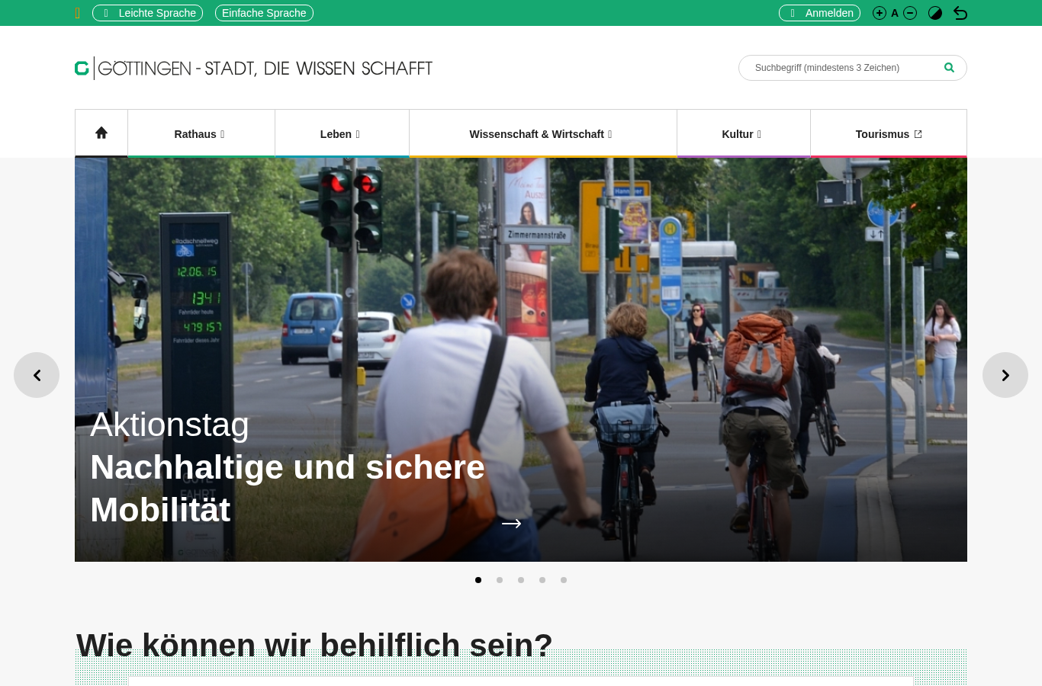1042x686 pixels.
Task: Click the Anmelden button
Action: pyautogui.click(x=819, y=13)
